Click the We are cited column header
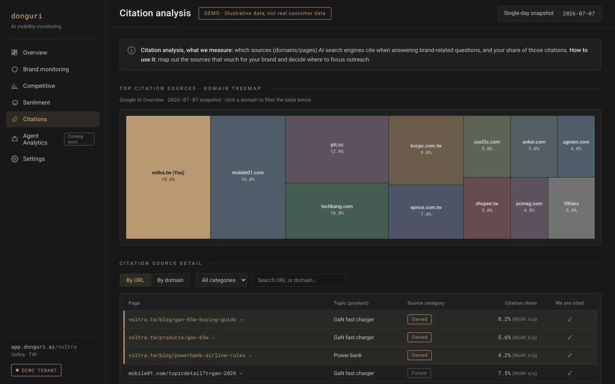 [570, 303]
